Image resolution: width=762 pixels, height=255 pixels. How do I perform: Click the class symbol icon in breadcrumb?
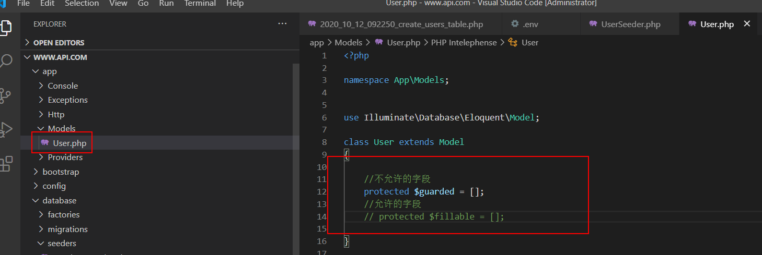coord(513,43)
